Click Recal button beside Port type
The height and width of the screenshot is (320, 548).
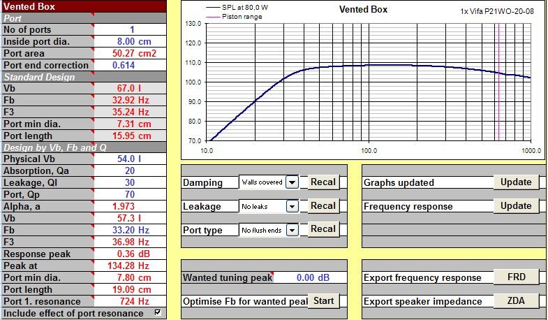[x=323, y=229]
